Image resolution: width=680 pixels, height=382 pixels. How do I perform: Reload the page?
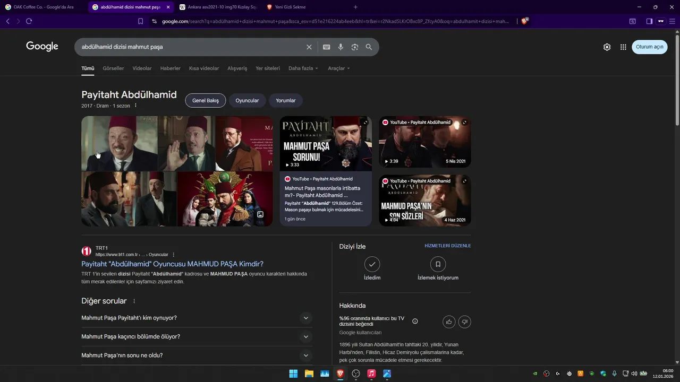tap(29, 21)
